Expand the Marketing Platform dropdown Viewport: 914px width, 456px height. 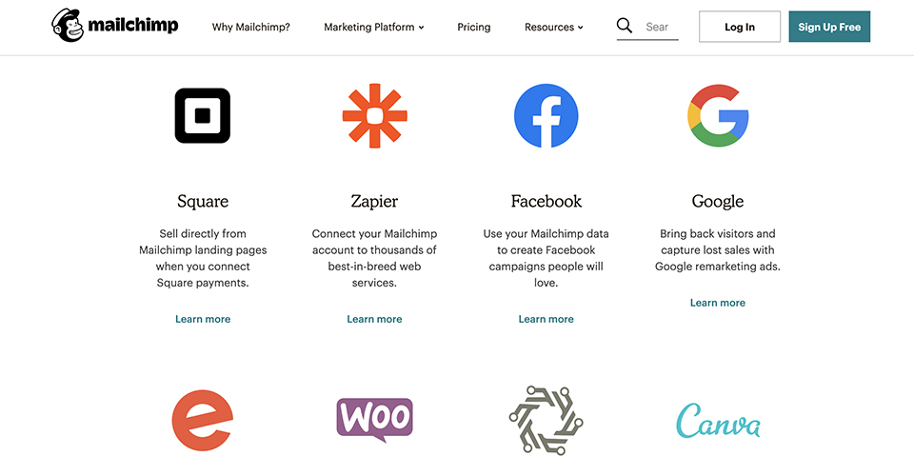pos(374,28)
